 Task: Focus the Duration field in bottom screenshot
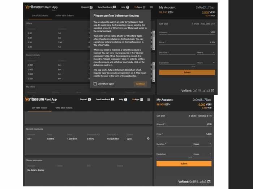pyautogui.click(x=174, y=144)
